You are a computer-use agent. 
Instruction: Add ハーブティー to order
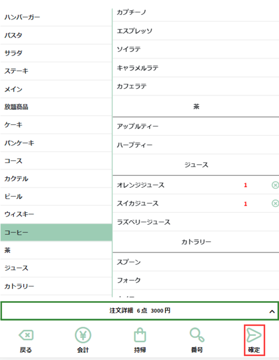[x=196, y=145]
